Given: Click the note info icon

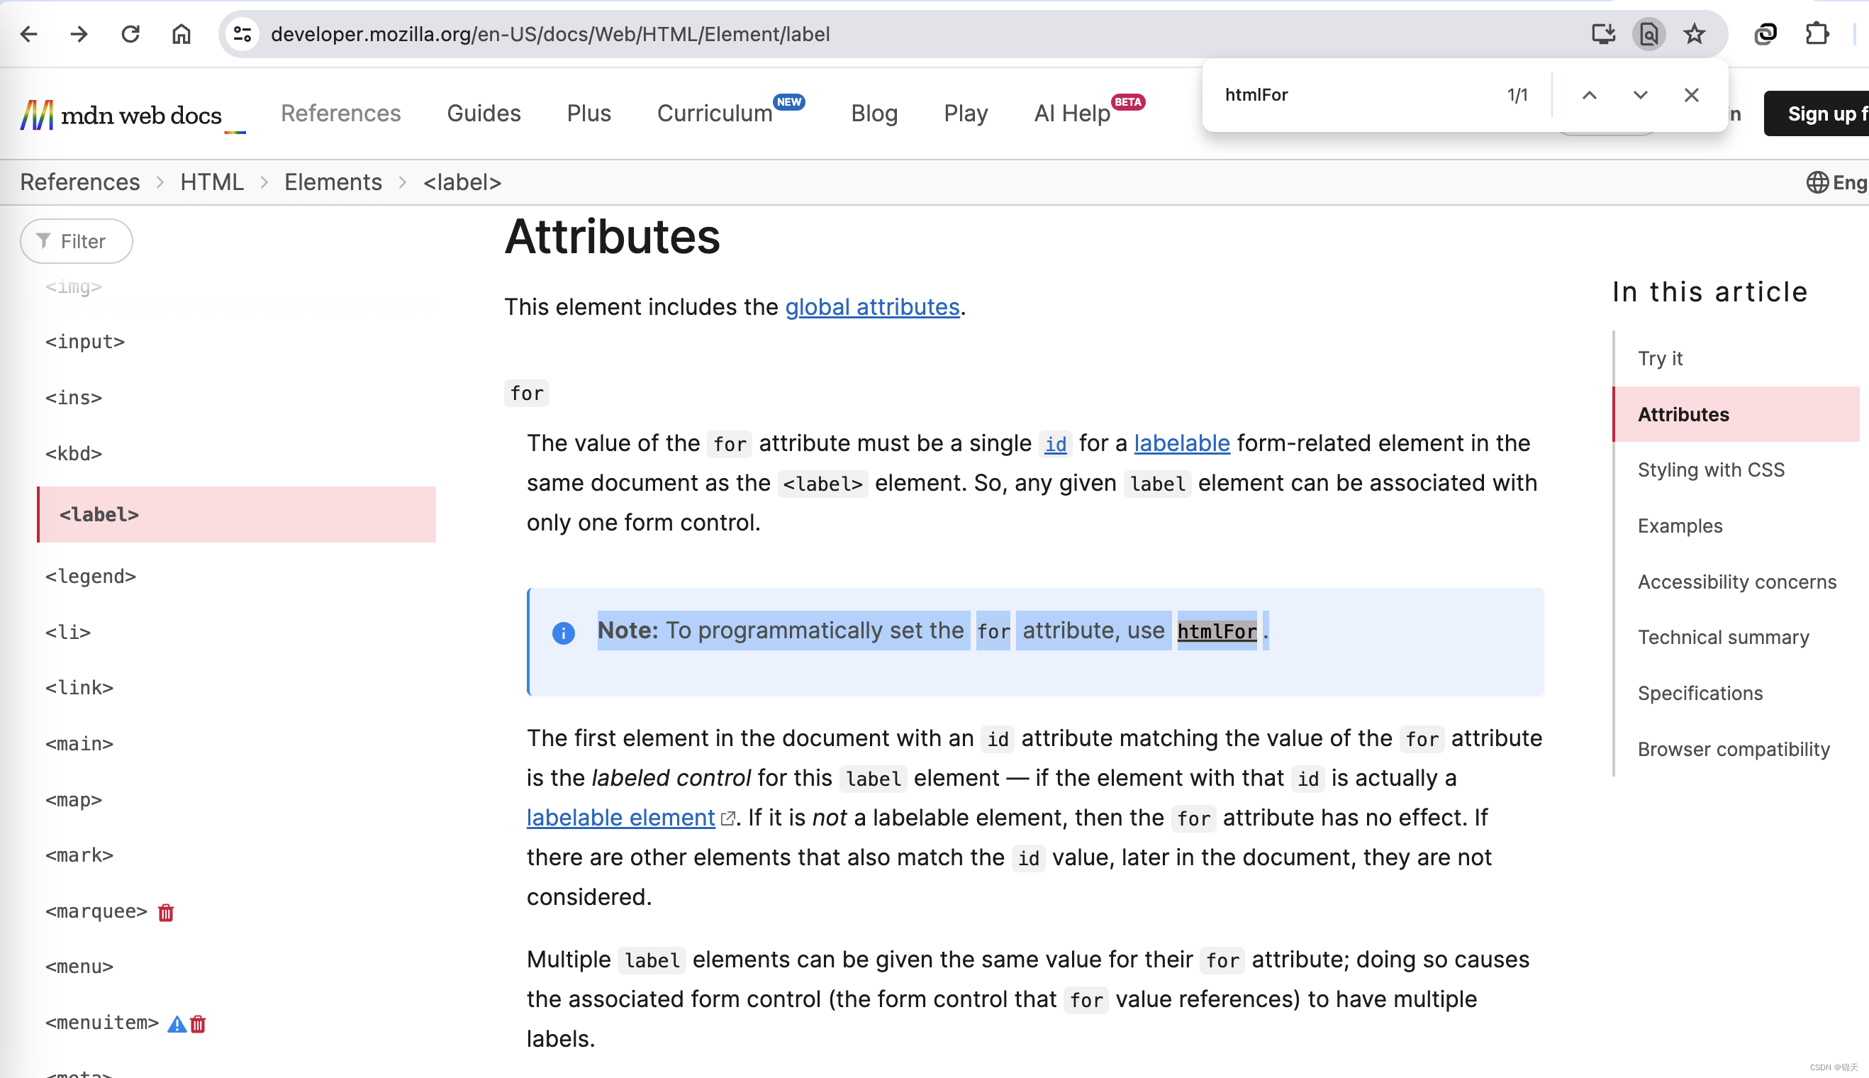Looking at the screenshot, I should coord(563,633).
